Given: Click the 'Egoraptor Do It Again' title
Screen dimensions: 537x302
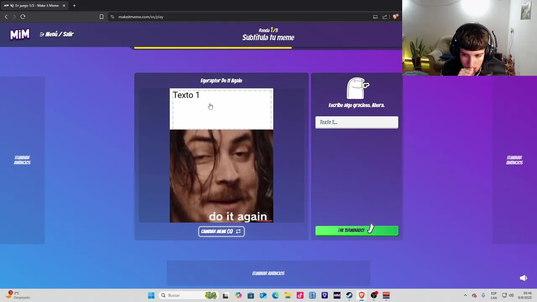Looking at the screenshot, I should tap(221, 81).
